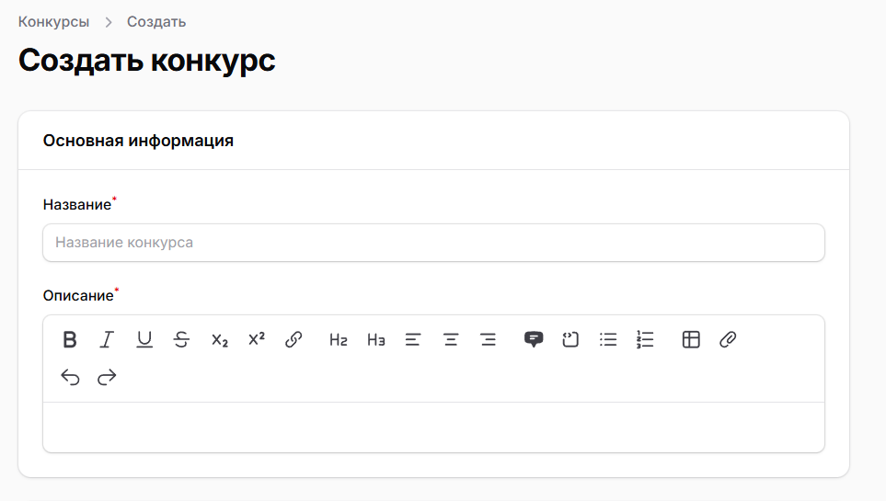Screen dimensions: 886x501
Task: Insert a blockquote with speech bubble icon
Action: pyautogui.click(x=534, y=339)
